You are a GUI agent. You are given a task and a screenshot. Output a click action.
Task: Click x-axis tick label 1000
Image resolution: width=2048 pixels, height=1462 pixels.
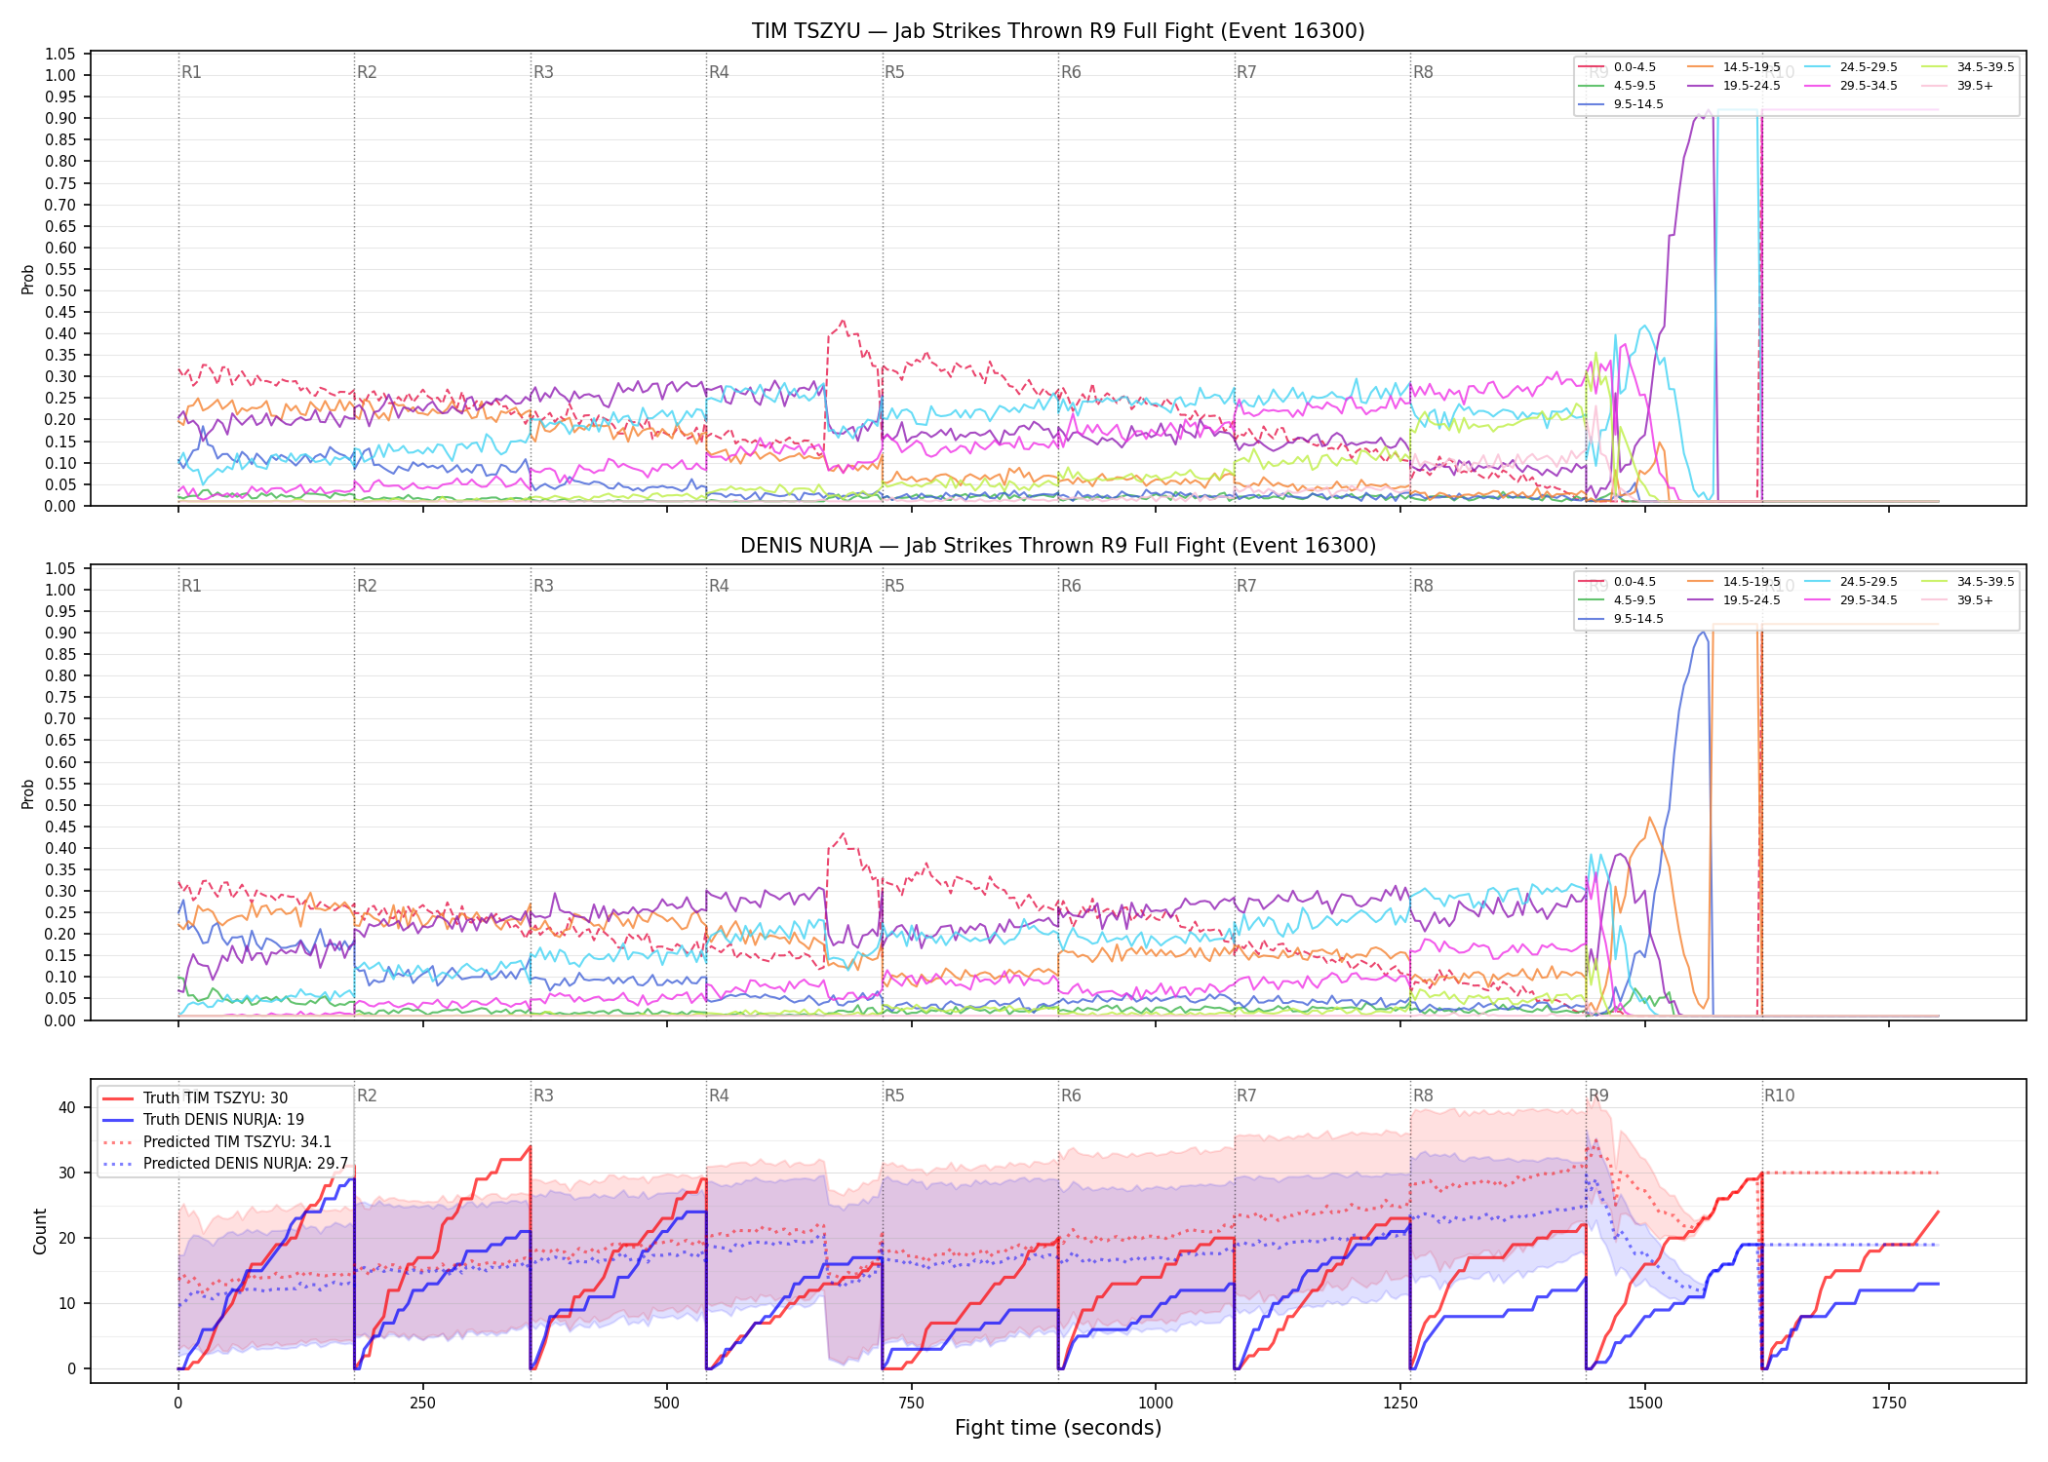(x=1156, y=1404)
